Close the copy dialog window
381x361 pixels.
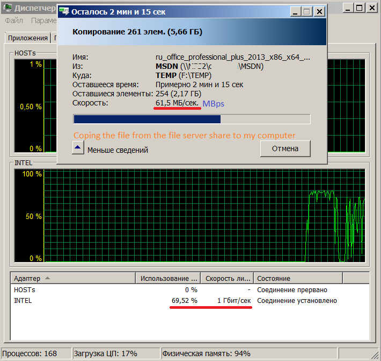pyautogui.click(x=319, y=11)
